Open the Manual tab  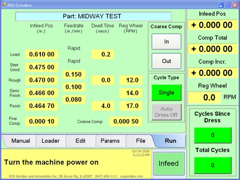(x=21, y=141)
